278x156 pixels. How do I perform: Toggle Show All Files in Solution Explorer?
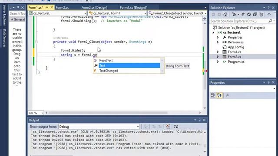[x=261, y=14]
